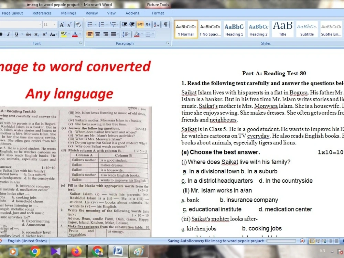Viewport: 344px width, 258px height.
Task: Switch to Web Layout view
Action: [324, 241]
